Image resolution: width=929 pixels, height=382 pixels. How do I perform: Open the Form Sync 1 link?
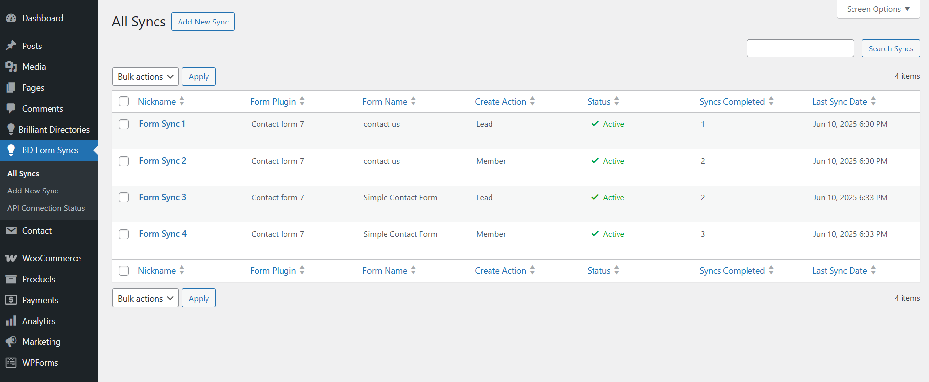(x=162, y=124)
